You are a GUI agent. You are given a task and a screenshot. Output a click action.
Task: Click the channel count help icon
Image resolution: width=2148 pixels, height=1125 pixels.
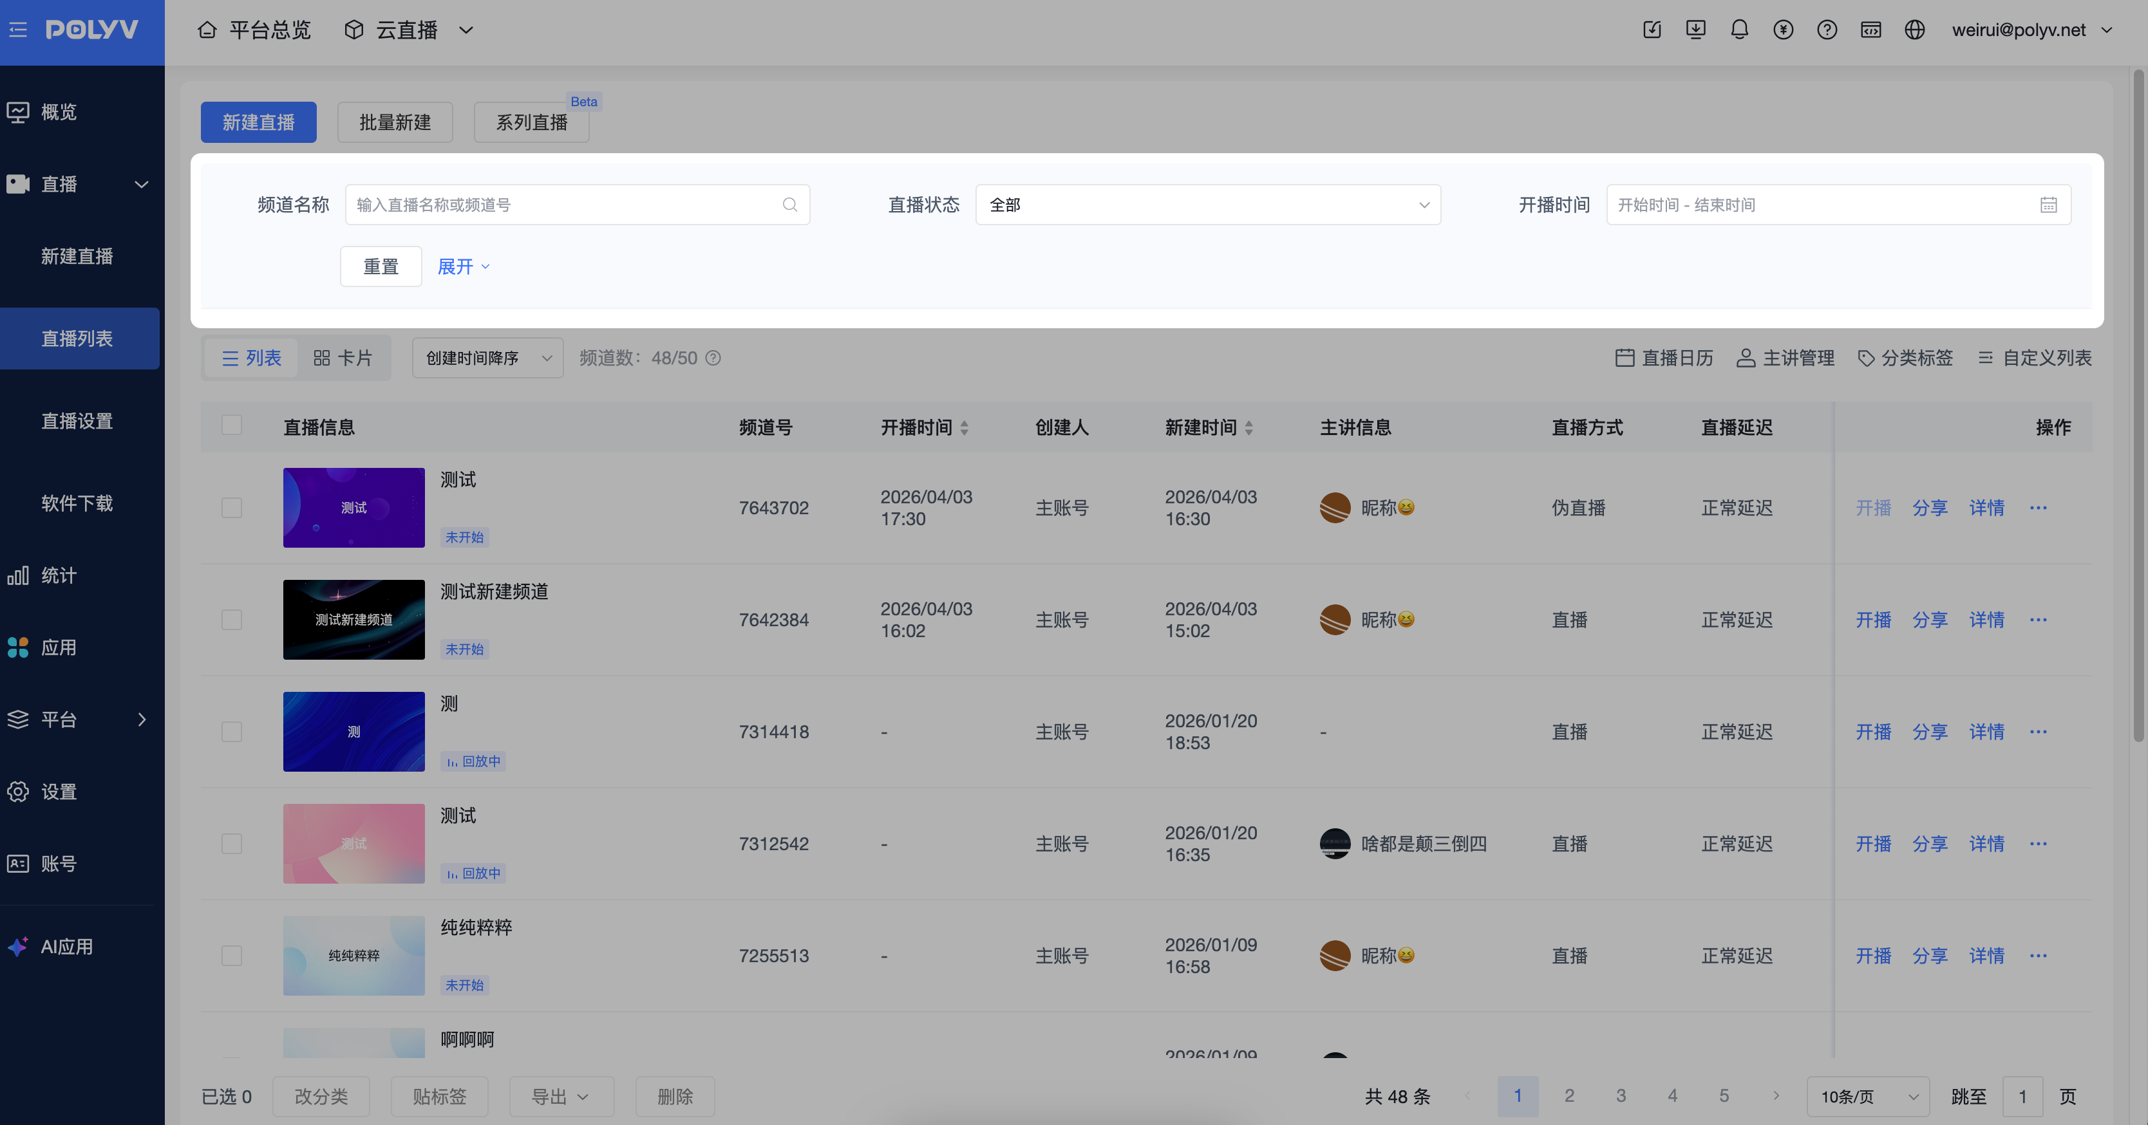[713, 358]
